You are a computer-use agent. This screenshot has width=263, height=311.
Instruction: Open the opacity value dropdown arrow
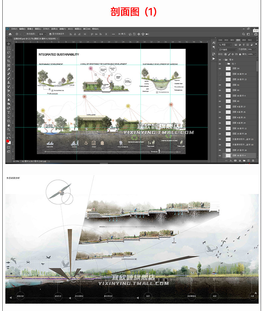tap(255, 50)
